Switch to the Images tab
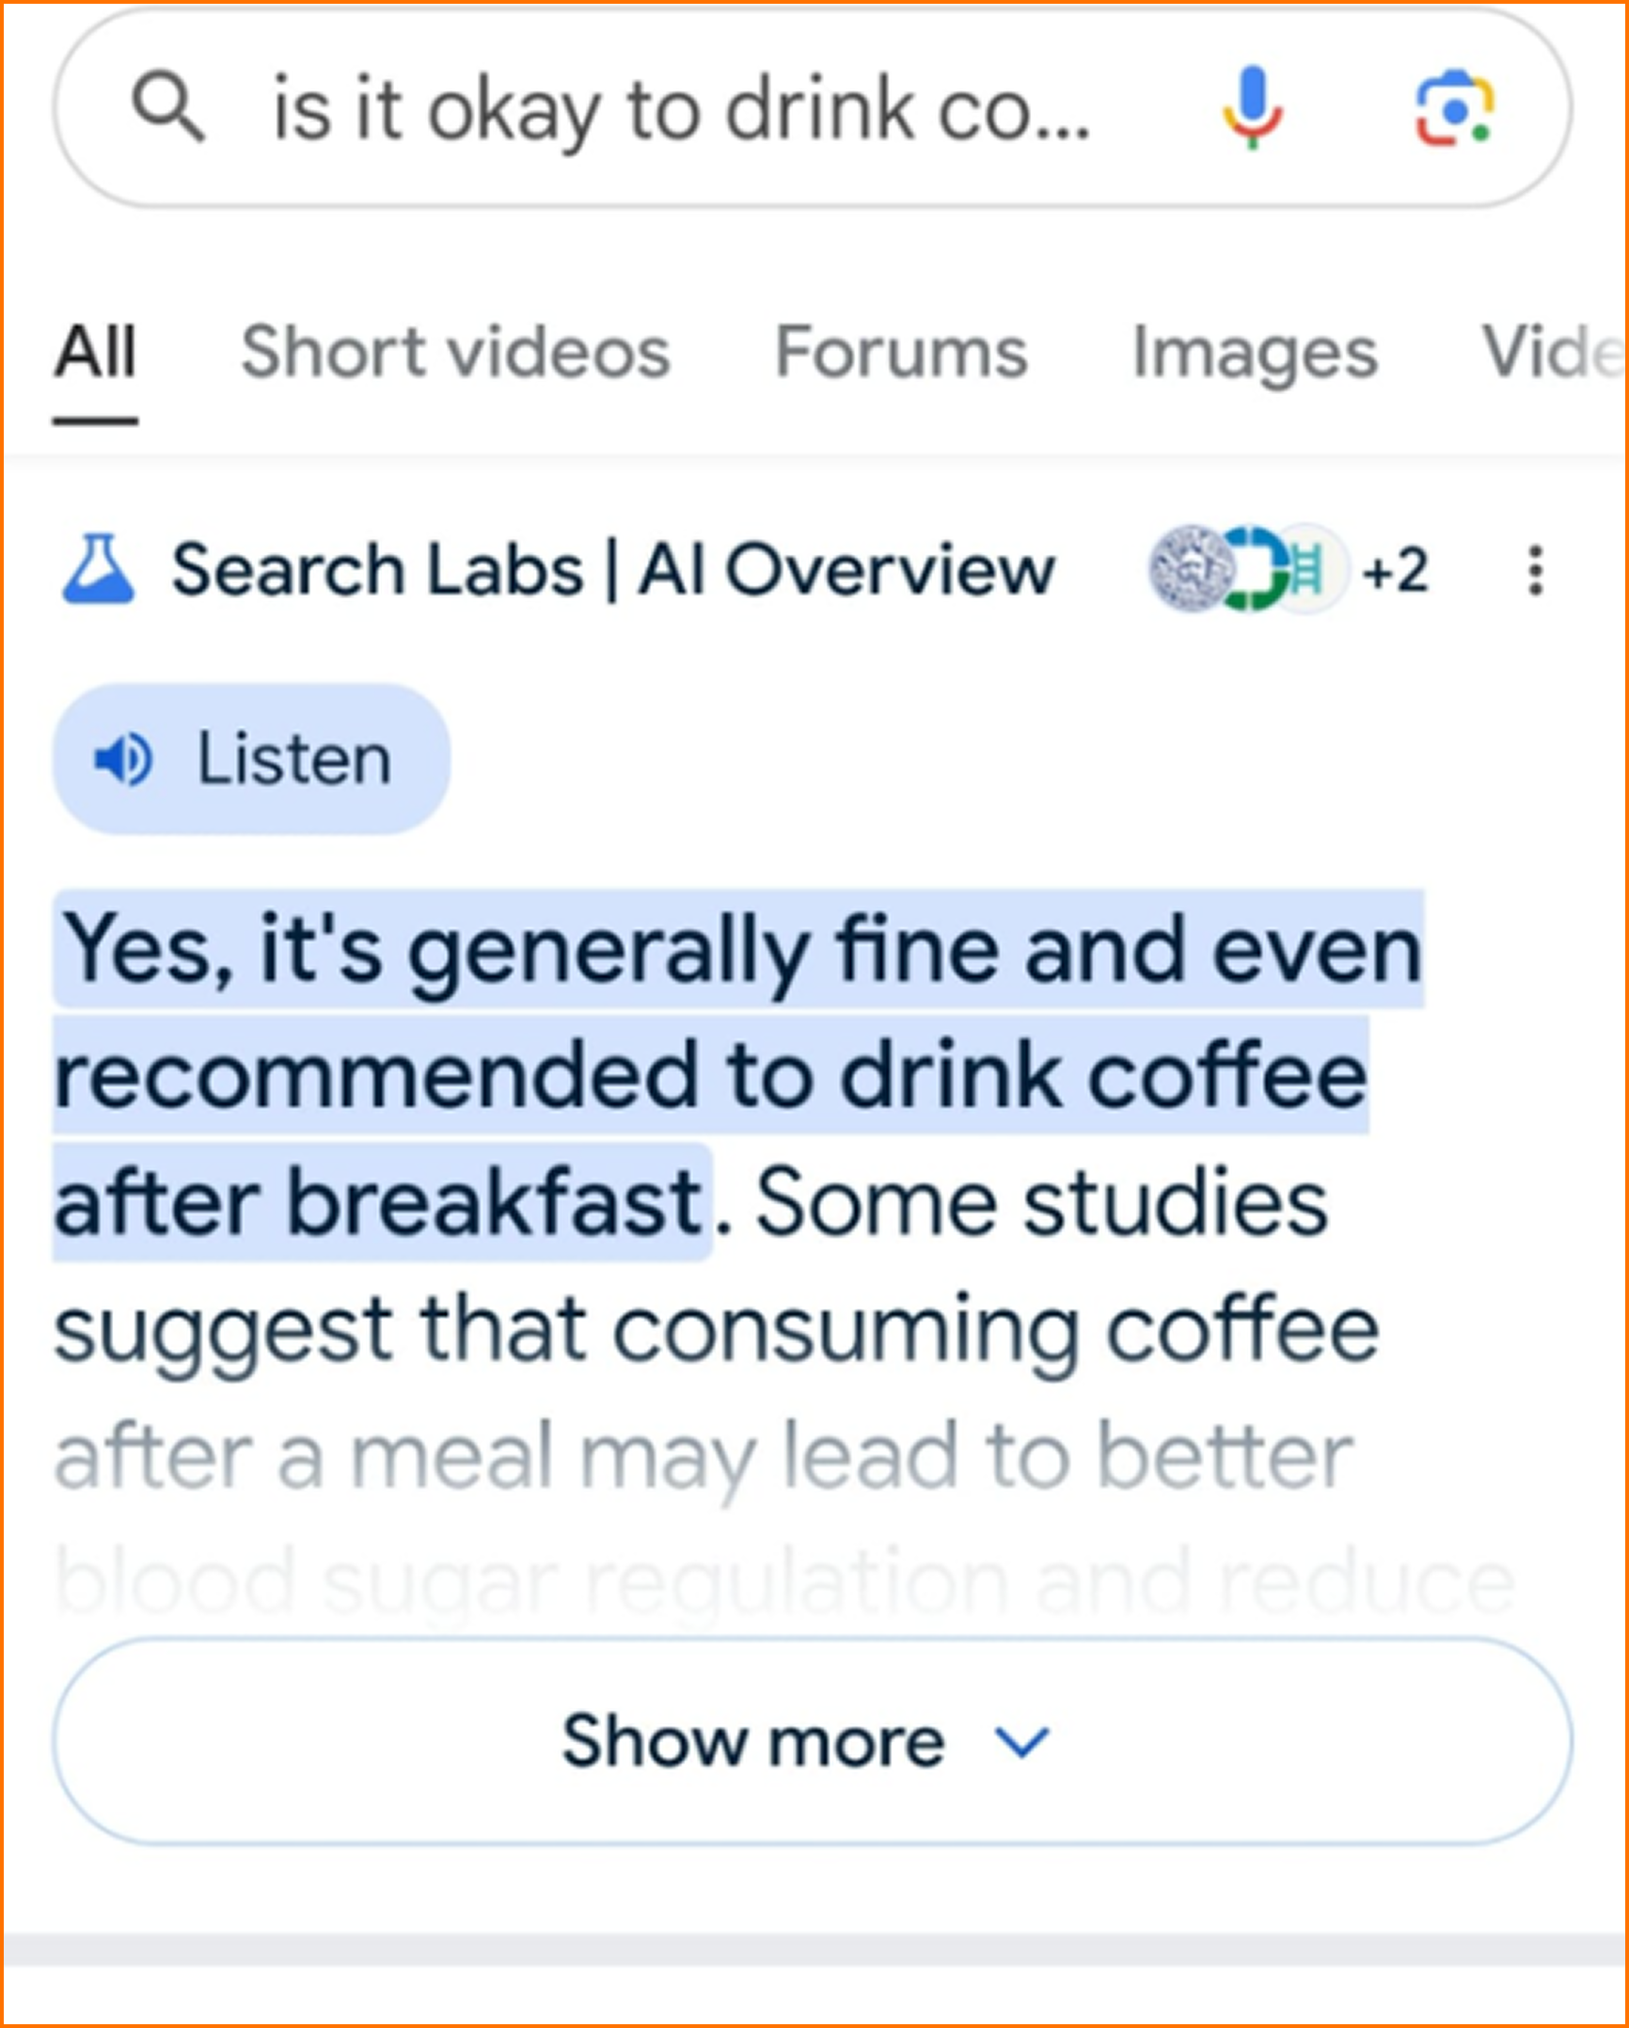 coord(1255,353)
